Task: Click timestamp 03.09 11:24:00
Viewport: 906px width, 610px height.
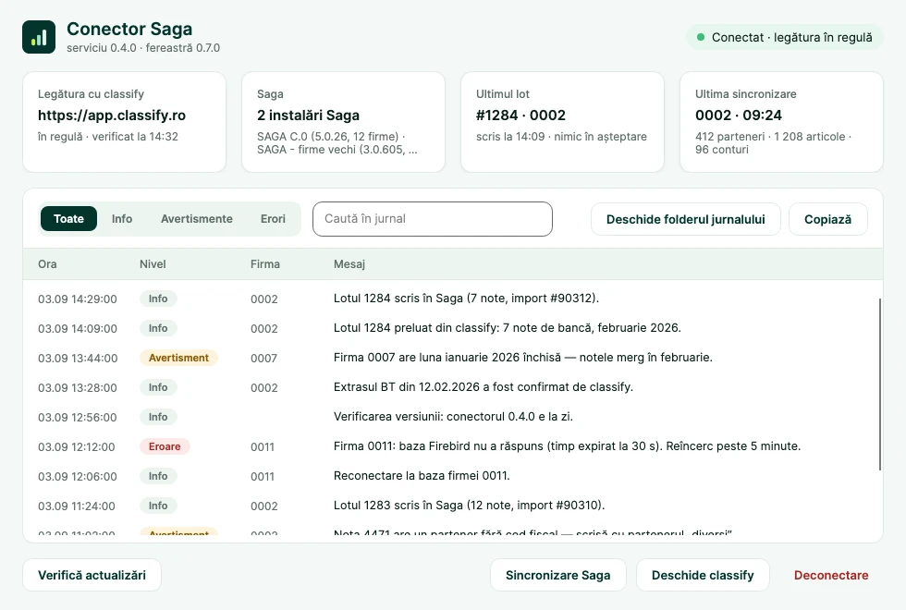Action: tap(76, 506)
